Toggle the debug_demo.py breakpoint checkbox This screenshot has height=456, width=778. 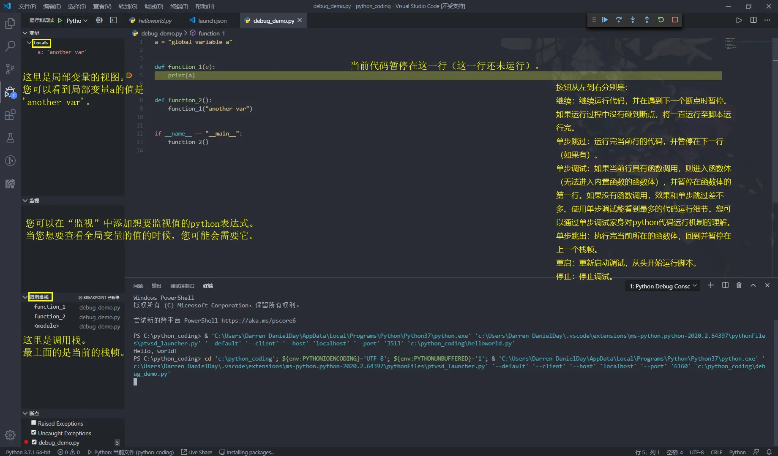tap(34, 442)
